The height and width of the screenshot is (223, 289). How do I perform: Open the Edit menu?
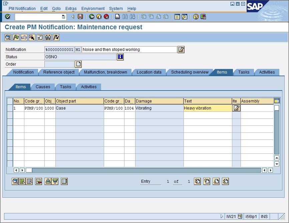pos(44,9)
